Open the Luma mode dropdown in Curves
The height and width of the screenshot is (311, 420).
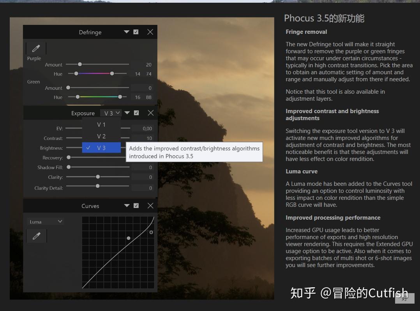(x=44, y=221)
